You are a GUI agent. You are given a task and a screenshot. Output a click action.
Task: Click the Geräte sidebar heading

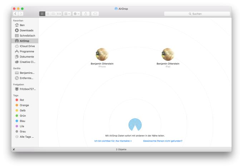[17, 68]
